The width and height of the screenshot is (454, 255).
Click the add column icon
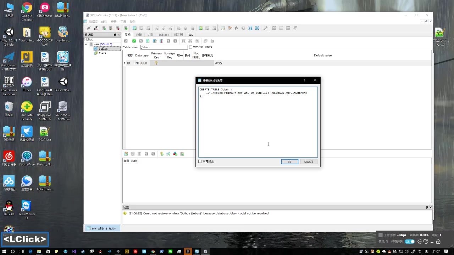pyautogui.click(x=148, y=41)
